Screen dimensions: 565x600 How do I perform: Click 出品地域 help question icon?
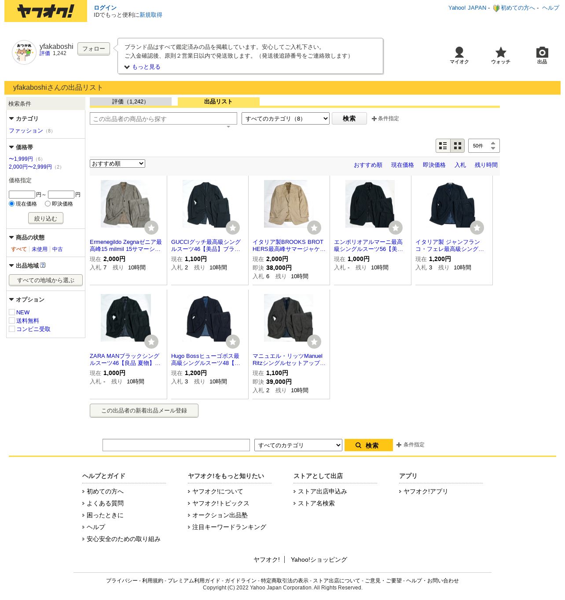[43, 265]
